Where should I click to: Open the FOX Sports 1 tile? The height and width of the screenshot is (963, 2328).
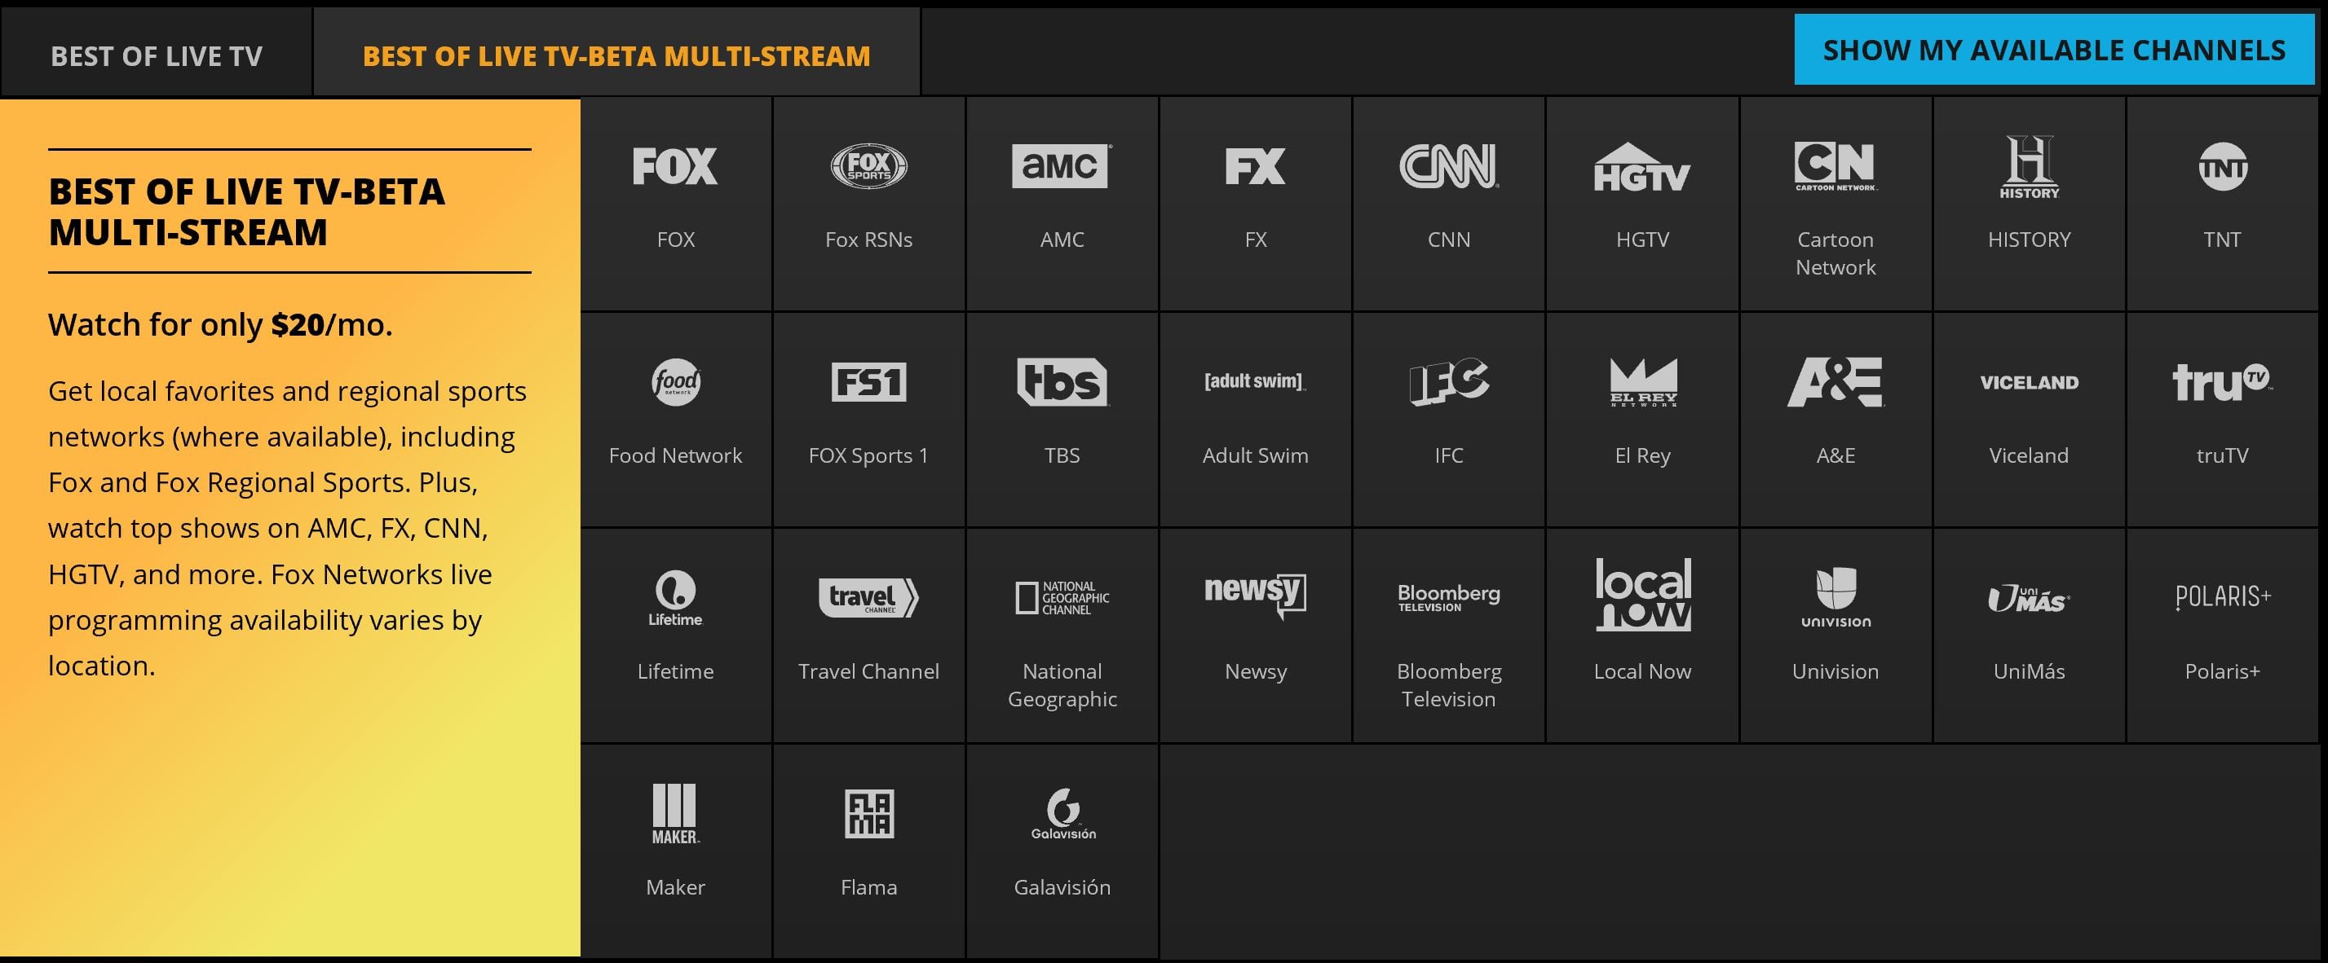(868, 382)
